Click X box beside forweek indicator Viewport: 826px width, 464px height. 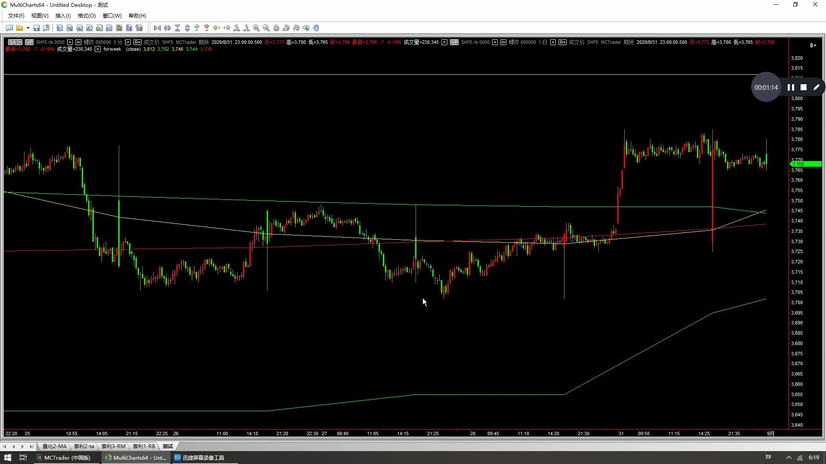click(x=98, y=49)
